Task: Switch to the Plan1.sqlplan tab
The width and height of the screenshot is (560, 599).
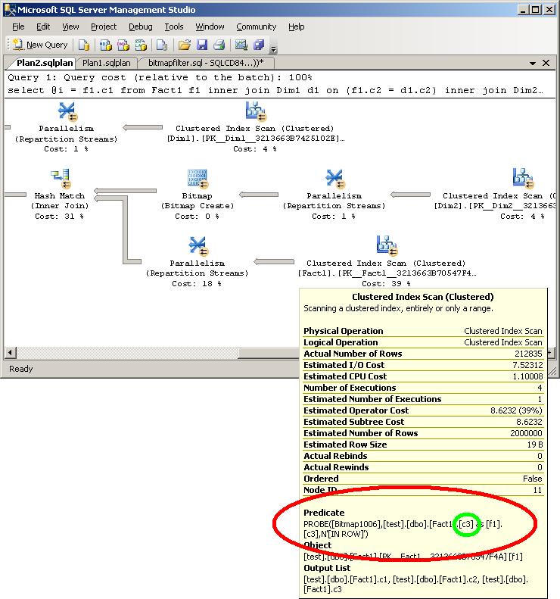Action: point(107,63)
